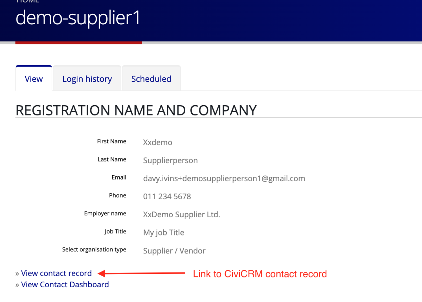Click the Registration Name and Company heading
Image resolution: width=422 pixels, height=302 pixels.
[136, 111]
